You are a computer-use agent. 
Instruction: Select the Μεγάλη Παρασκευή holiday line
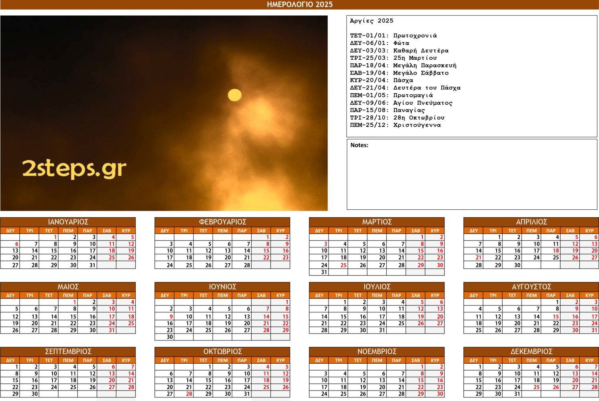coord(403,65)
